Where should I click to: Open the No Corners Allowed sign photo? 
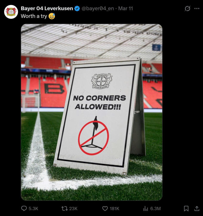92,112
